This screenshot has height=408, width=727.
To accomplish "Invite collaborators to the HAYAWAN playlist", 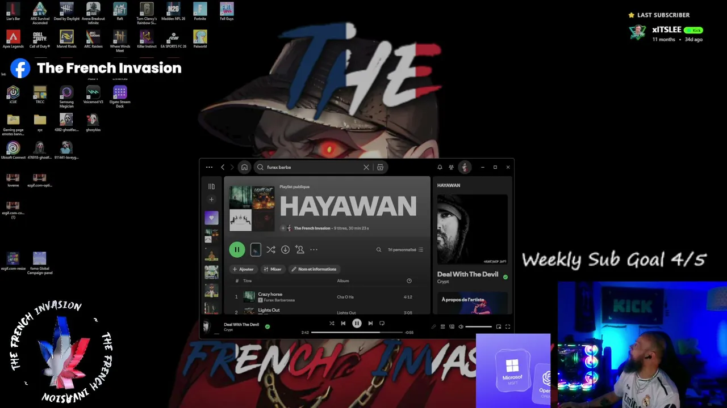I will pos(300,249).
